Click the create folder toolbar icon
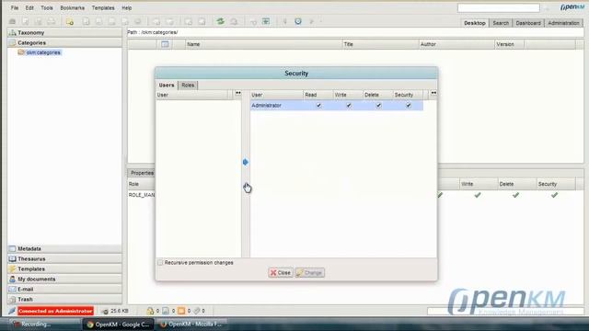The width and height of the screenshot is (589, 331). (70, 21)
